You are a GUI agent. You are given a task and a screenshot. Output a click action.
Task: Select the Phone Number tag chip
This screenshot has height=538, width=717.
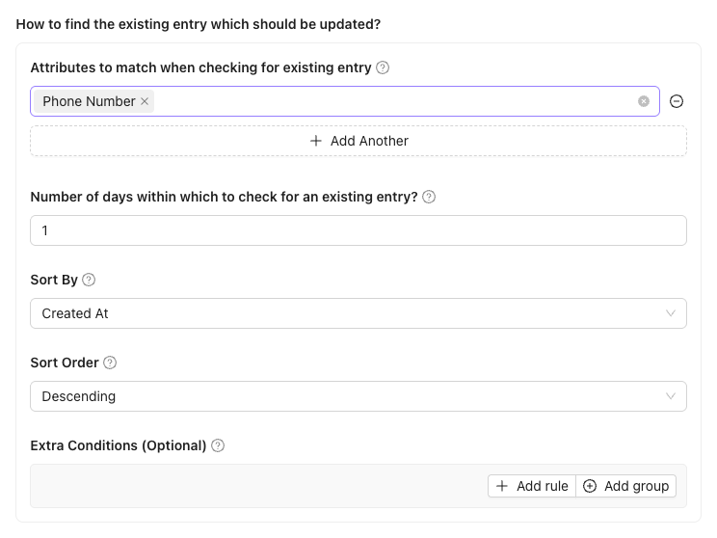click(x=89, y=101)
